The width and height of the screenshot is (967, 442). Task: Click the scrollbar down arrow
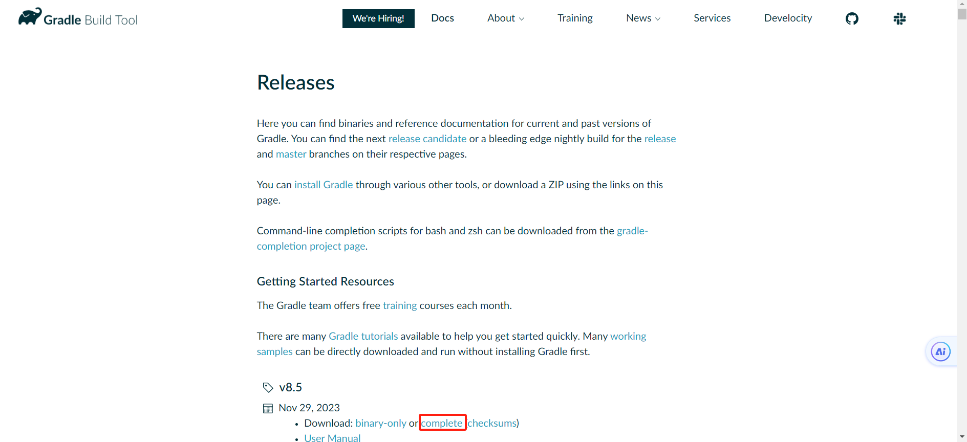point(962,437)
